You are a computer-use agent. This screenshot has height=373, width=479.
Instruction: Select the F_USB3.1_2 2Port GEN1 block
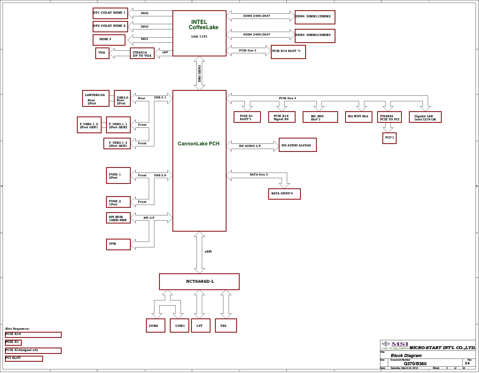tap(89, 125)
